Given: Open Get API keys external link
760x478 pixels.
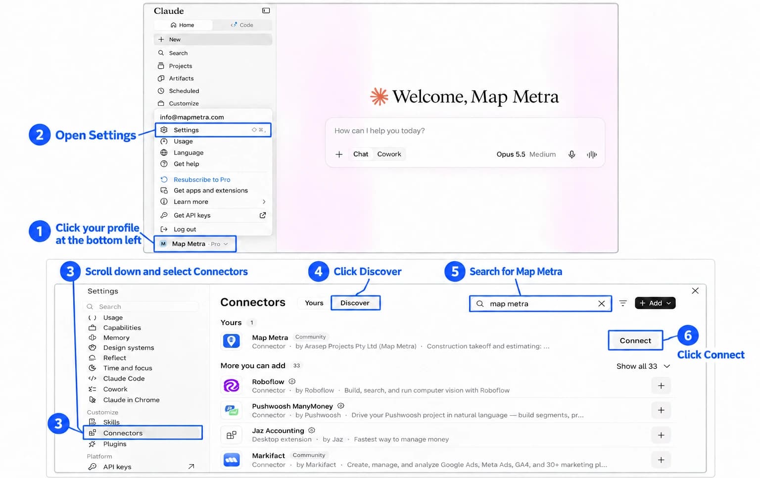Looking at the screenshot, I should point(213,215).
